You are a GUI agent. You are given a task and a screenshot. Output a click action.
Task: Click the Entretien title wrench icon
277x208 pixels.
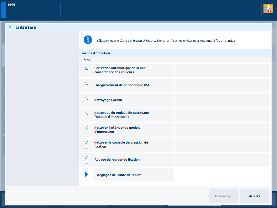[x=11, y=27]
